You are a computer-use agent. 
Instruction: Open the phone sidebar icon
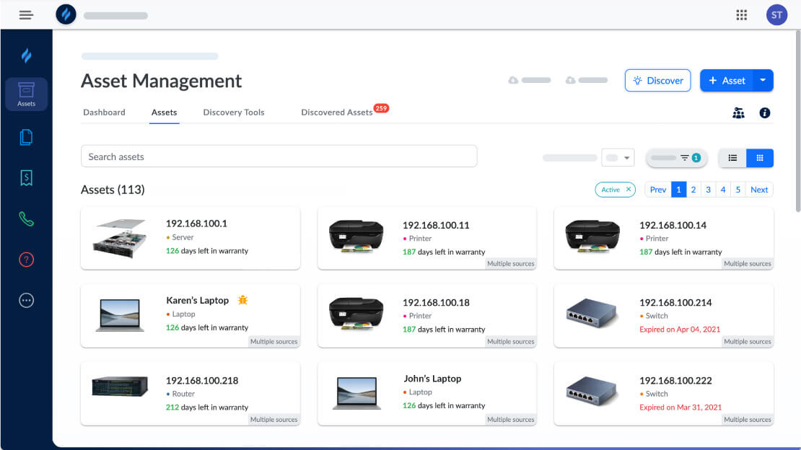26,219
